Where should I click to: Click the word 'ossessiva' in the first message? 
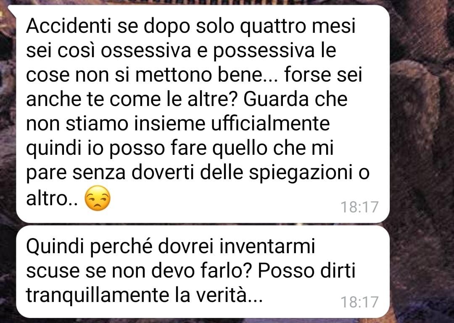pos(146,51)
